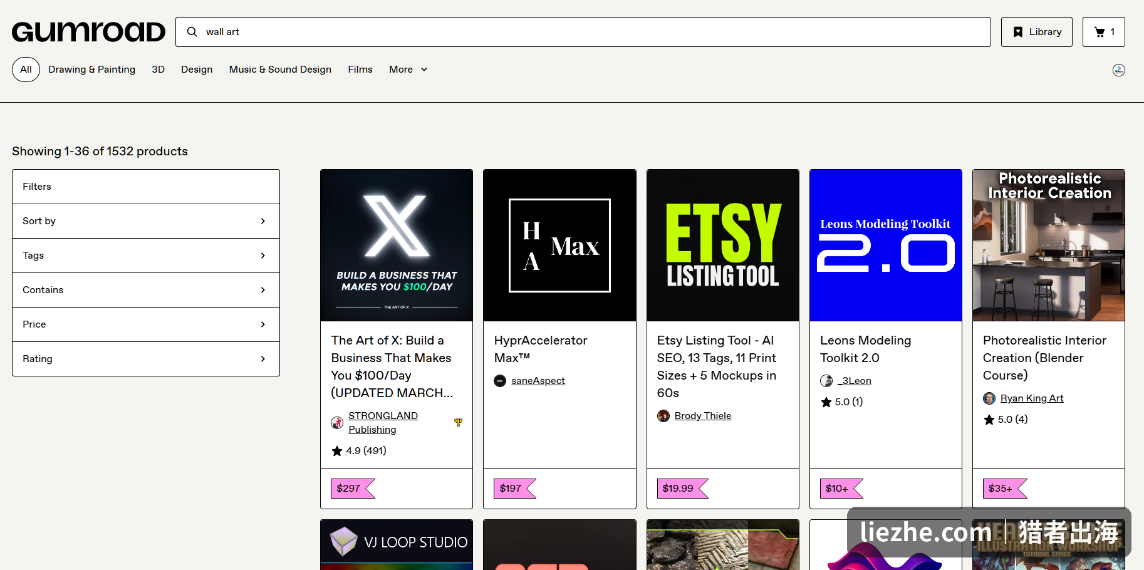Open Photorealistic Interior Creation thumbnail
1144x570 pixels.
[1049, 246]
